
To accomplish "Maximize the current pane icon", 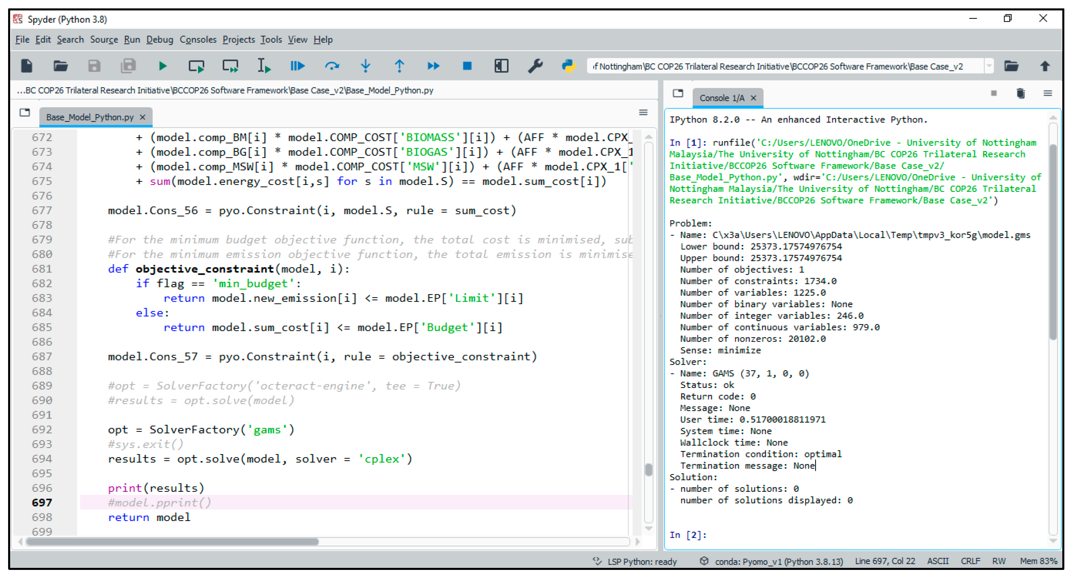I will (501, 66).
